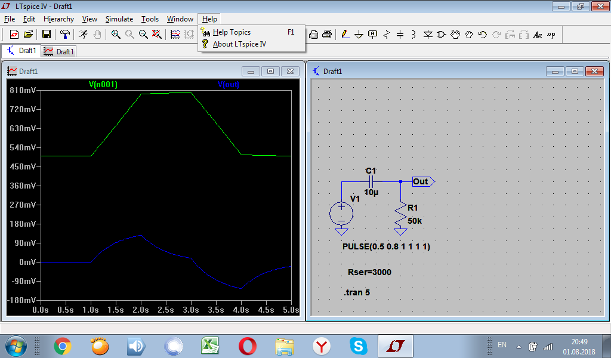Screen dimensions: 611x358
Task: Click the PULSE source value text
Action: [x=386, y=246]
